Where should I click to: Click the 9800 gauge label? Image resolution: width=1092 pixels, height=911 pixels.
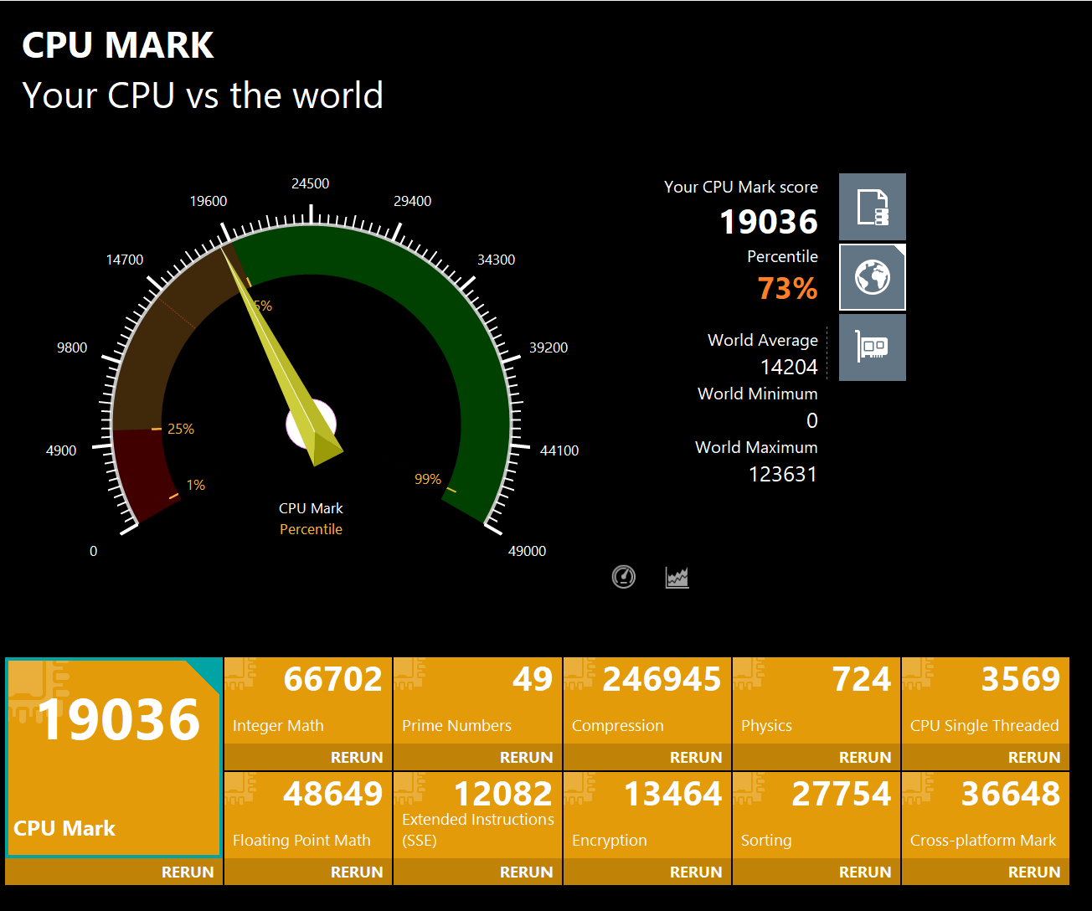pyautogui.click(x=72, y=347)
